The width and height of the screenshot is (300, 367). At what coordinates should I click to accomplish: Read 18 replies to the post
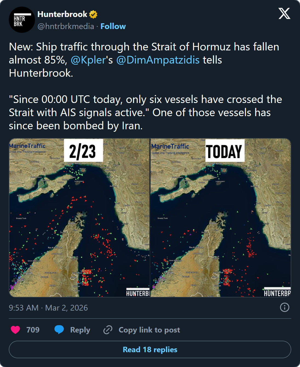coord(150,349)
